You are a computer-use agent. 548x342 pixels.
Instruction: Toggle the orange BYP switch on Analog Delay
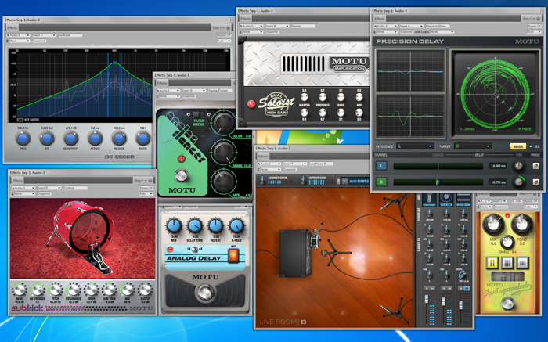[233, 256]
